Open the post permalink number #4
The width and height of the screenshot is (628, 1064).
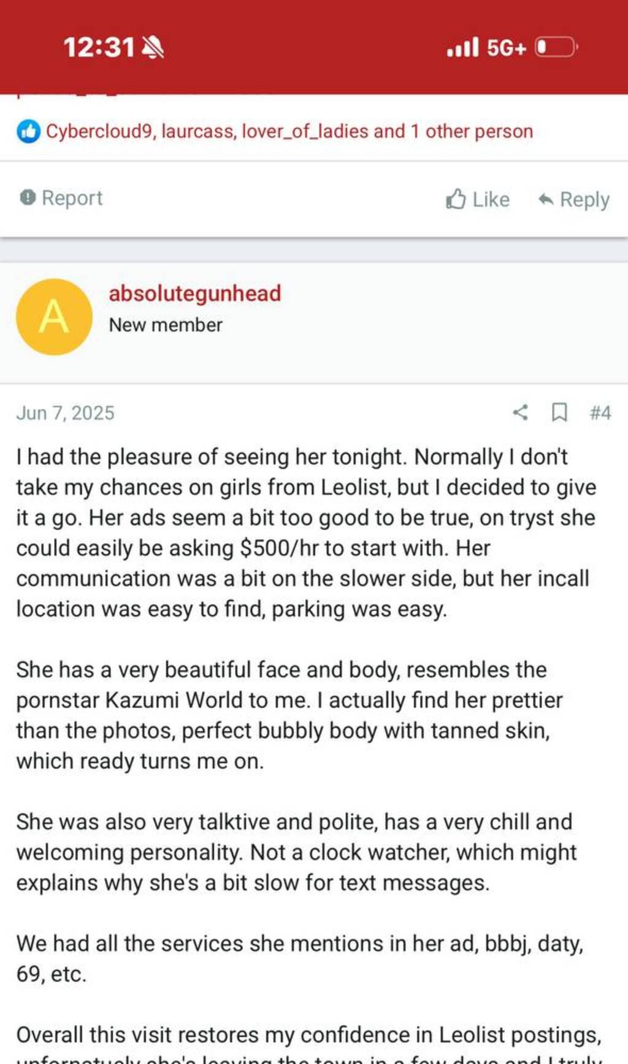(600, 413)
